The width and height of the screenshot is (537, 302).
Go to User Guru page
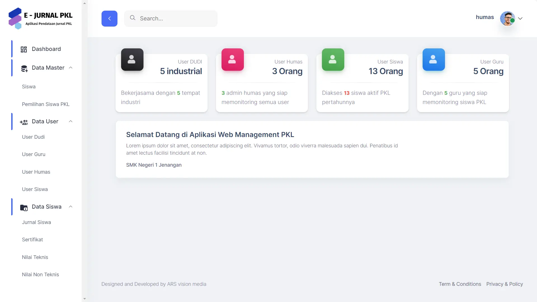pos(34,154)
